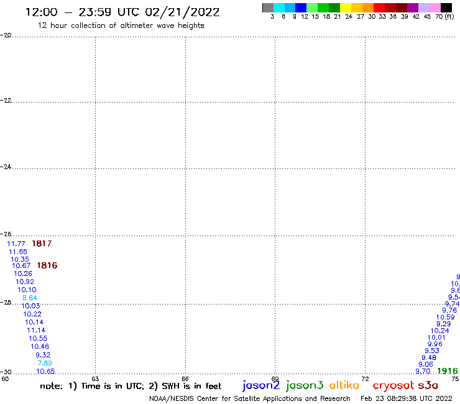Image resolution: width=460 pixels, height=404 pixels.
Task: Click the -26 latitude axis label
Action: point(6,234)
